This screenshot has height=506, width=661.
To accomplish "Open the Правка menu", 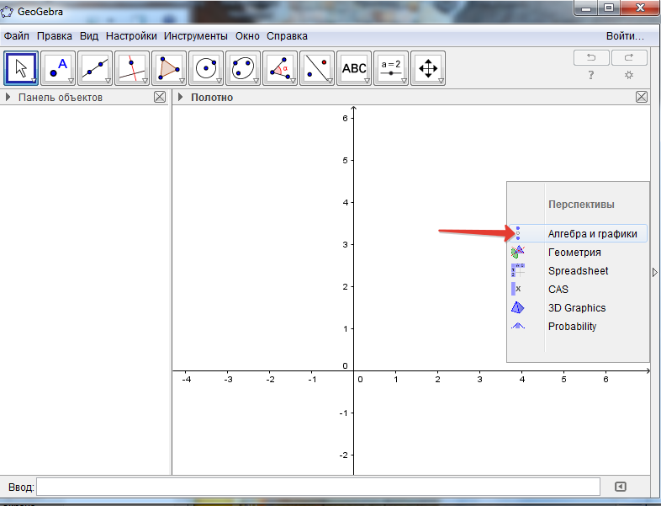I will [55, 36].
